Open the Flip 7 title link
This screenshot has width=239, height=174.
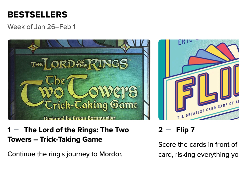point(185,130)
